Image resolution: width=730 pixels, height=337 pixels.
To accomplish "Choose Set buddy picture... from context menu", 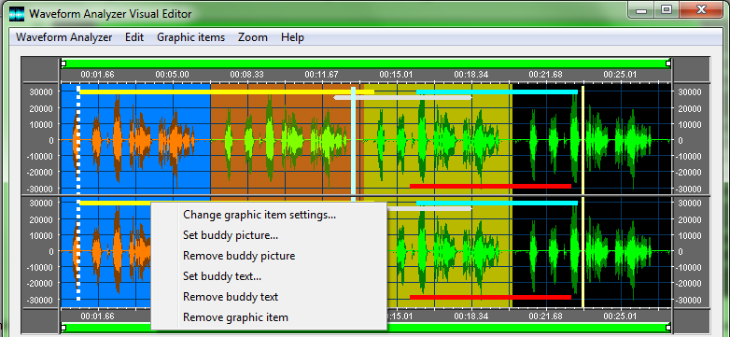I will (x=231, y=235).
